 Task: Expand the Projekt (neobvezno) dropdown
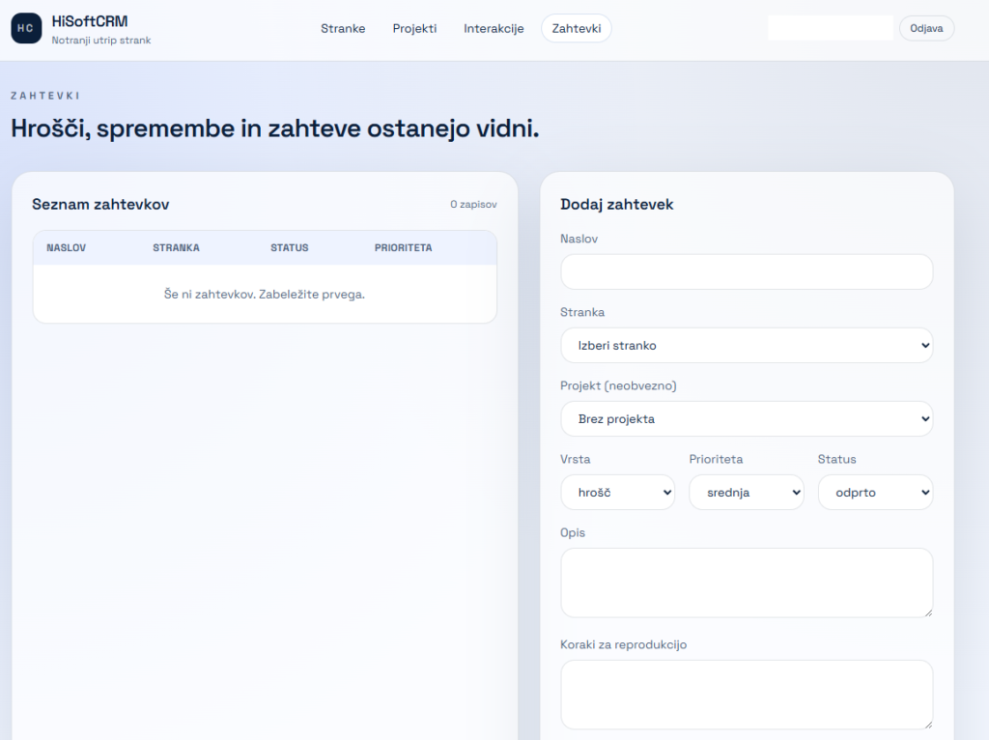747,418
